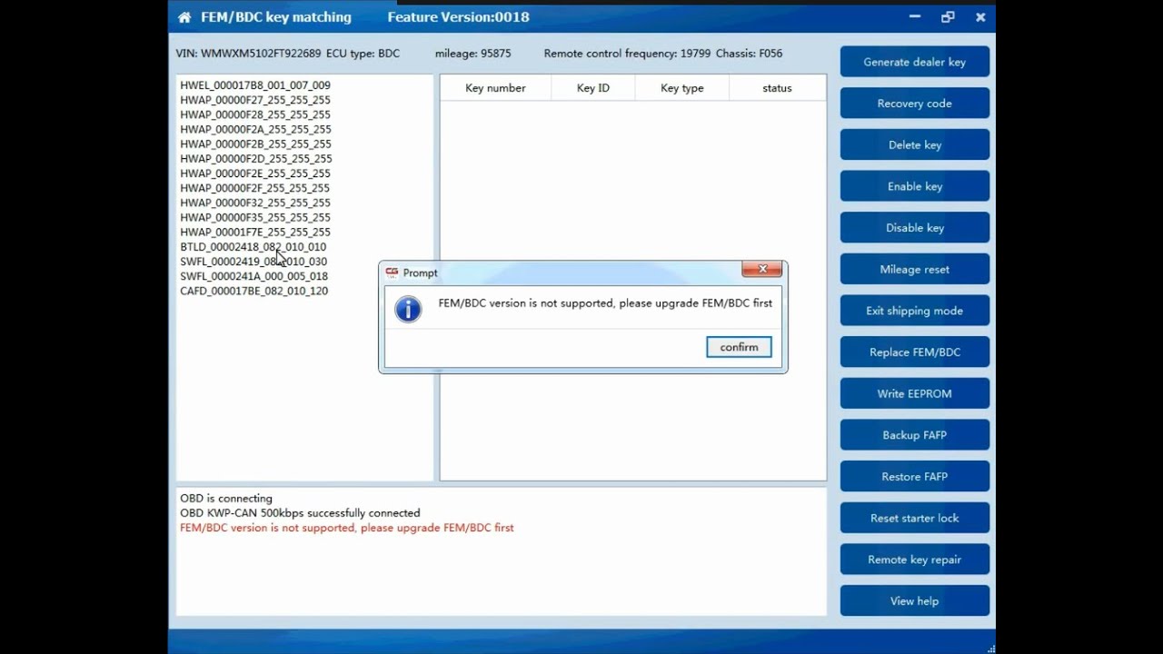This screenshot has height=654, width=1163.
Task: Select HWAP_00000F2D_255_255_255 entry
Action: (256, 159)
